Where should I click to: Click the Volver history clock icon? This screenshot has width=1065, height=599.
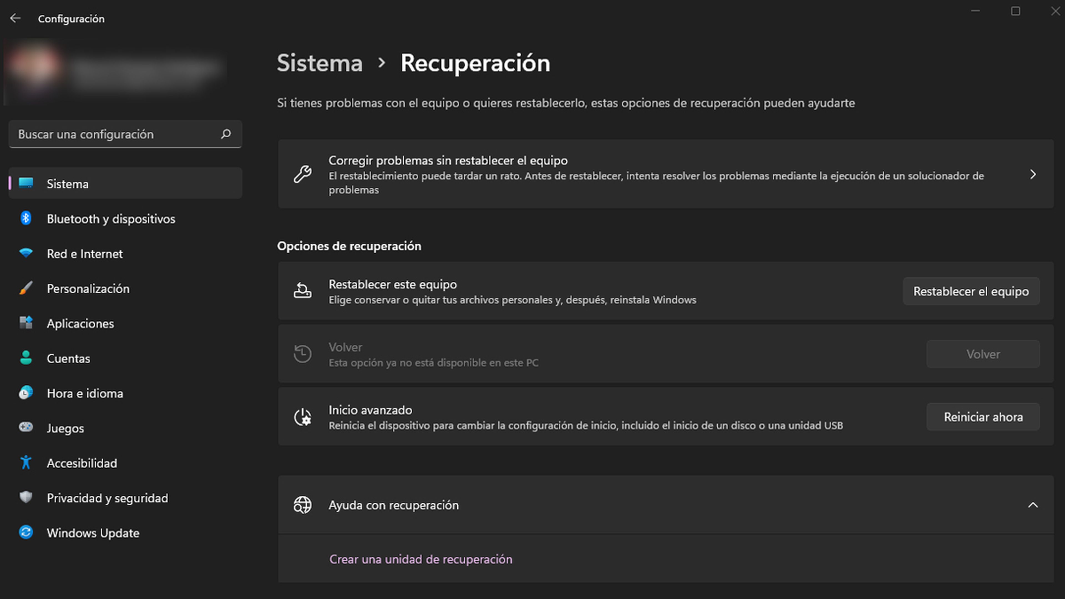[x=302, y=354]
